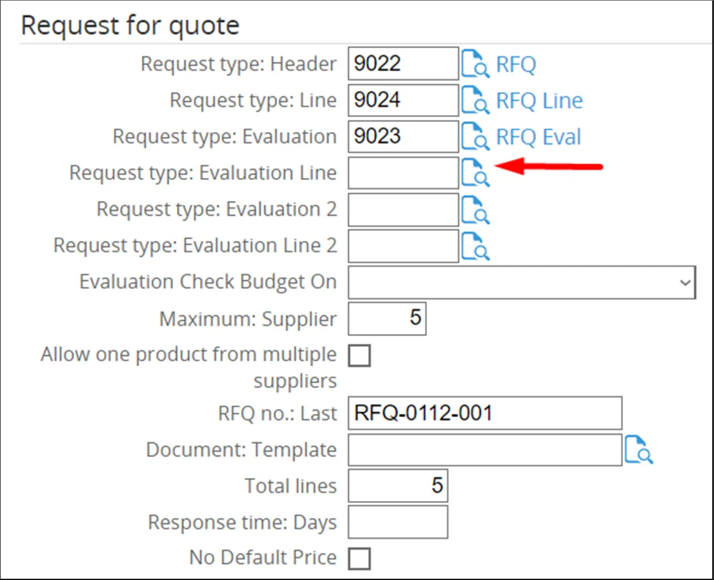
Task: Click lookup icon beside Request type: Header
Action: 475,64
